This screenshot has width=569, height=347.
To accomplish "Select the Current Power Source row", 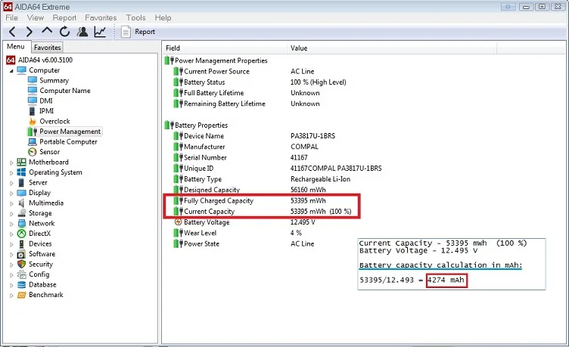I will [x=244, y=71].
